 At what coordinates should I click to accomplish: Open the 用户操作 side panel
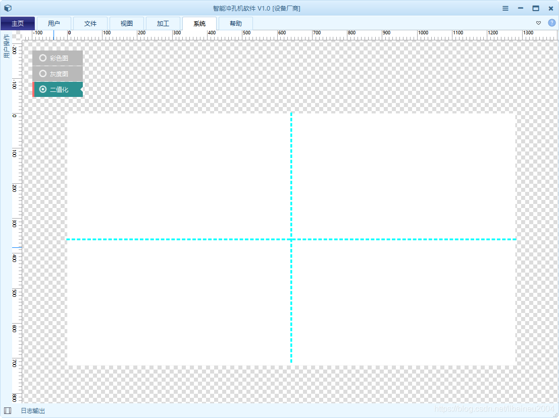click(6, 45)
